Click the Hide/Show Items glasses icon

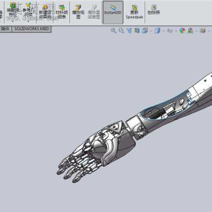[x=170, y=31]
